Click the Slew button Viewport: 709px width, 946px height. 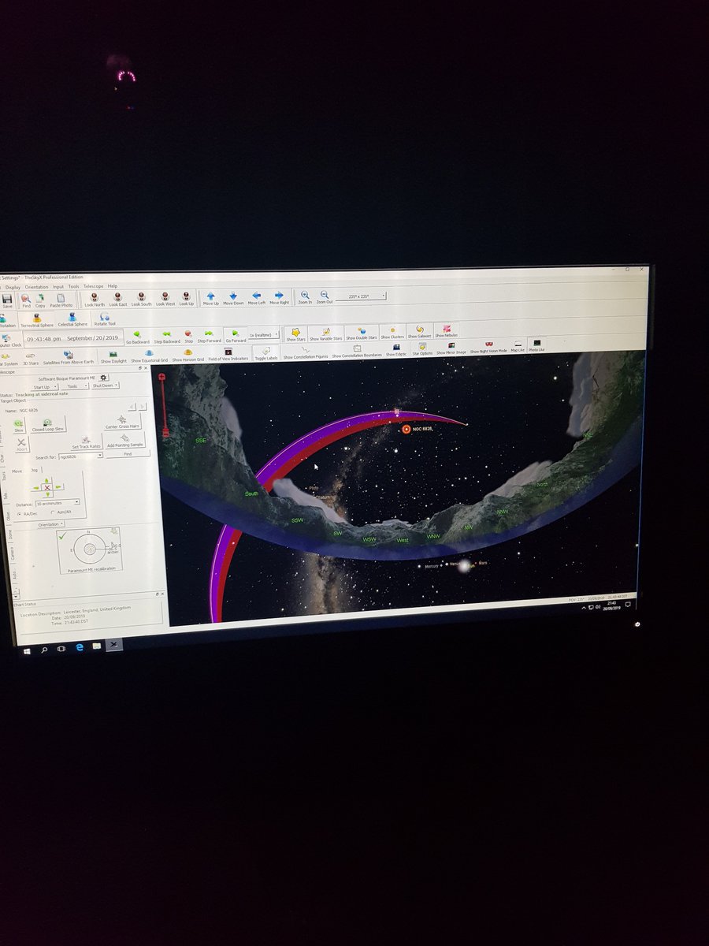tap(19, 426)
